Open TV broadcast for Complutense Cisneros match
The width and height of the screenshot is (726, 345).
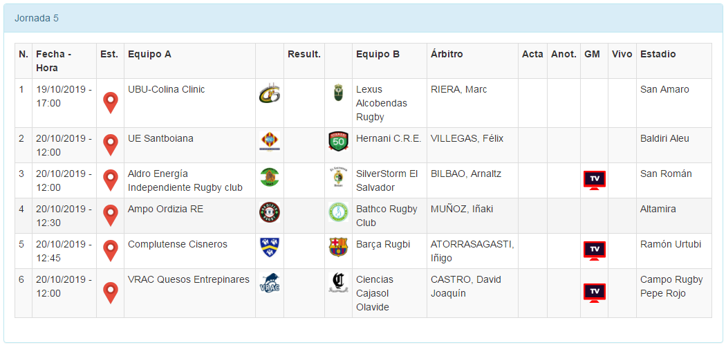point(594,250)
